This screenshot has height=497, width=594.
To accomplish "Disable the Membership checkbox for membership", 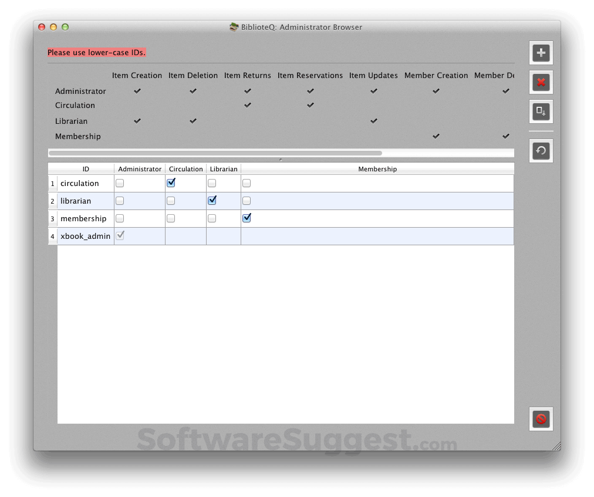I will pyautogui.click(x=246, y=218).
